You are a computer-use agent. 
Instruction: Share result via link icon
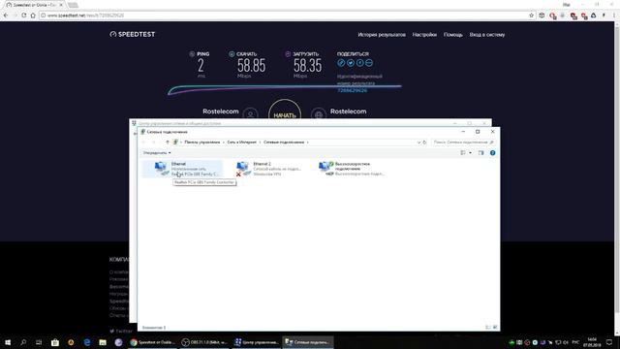341,63
